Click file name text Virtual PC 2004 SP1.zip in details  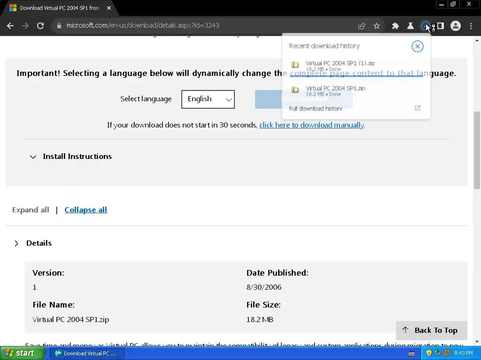pos(70,320)
